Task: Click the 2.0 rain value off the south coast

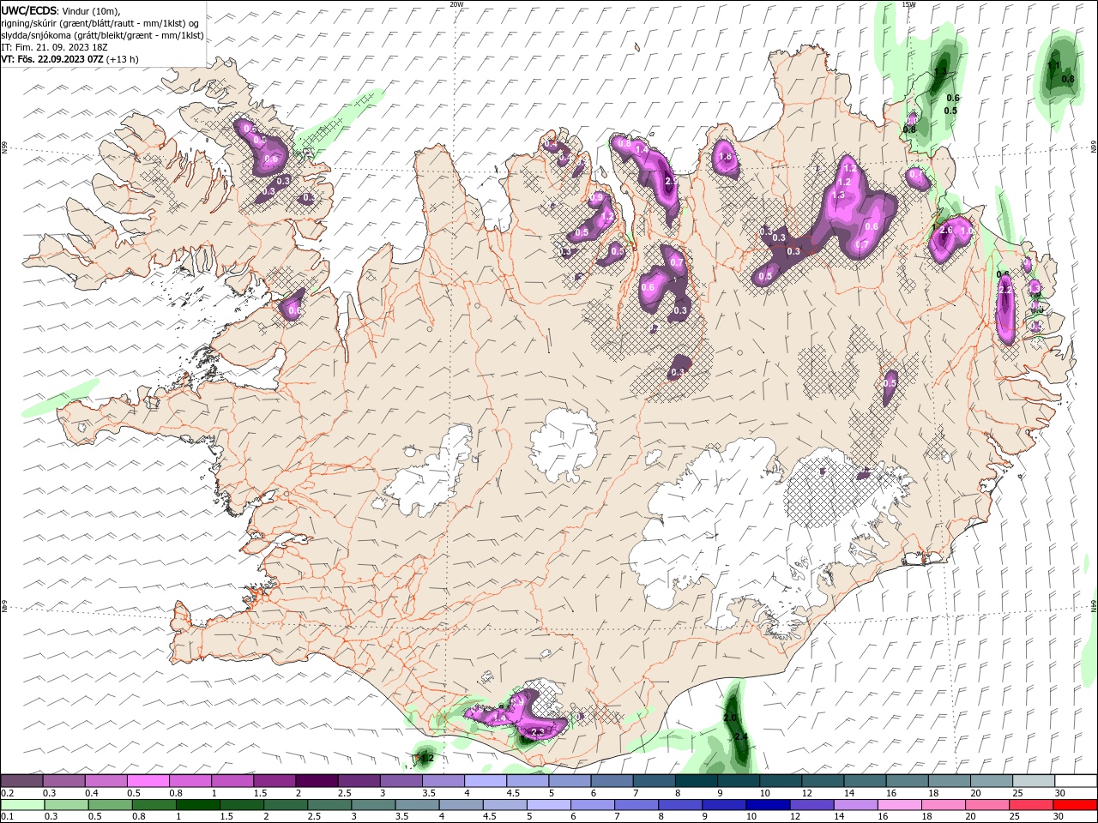Action: coord(731,718)
